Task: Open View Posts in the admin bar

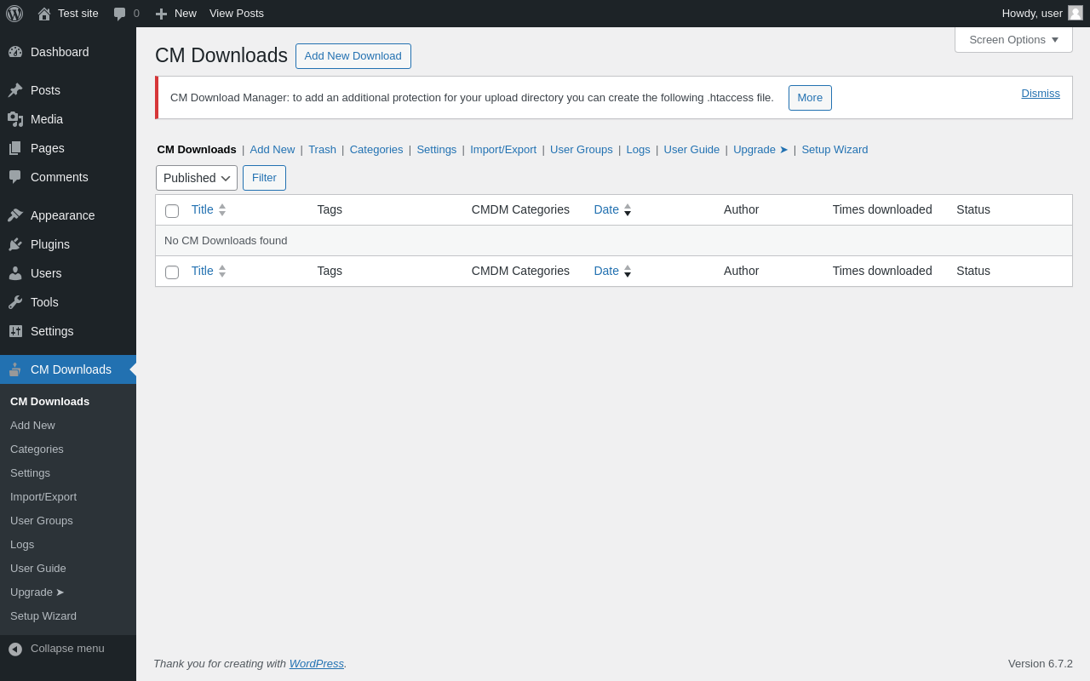Action: point(237,14)
